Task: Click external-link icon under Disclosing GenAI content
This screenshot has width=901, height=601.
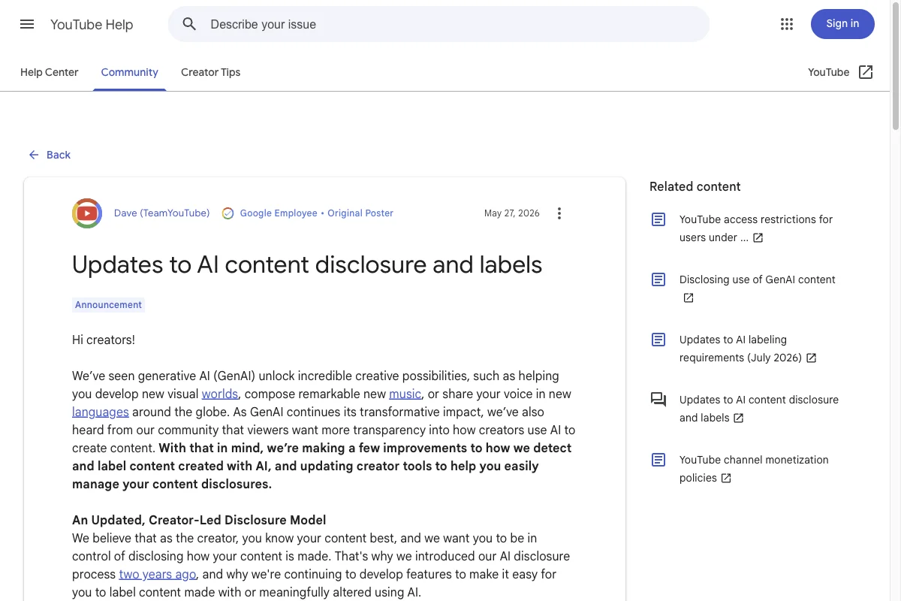Action: pyautogui.click(x=689, y=297)
